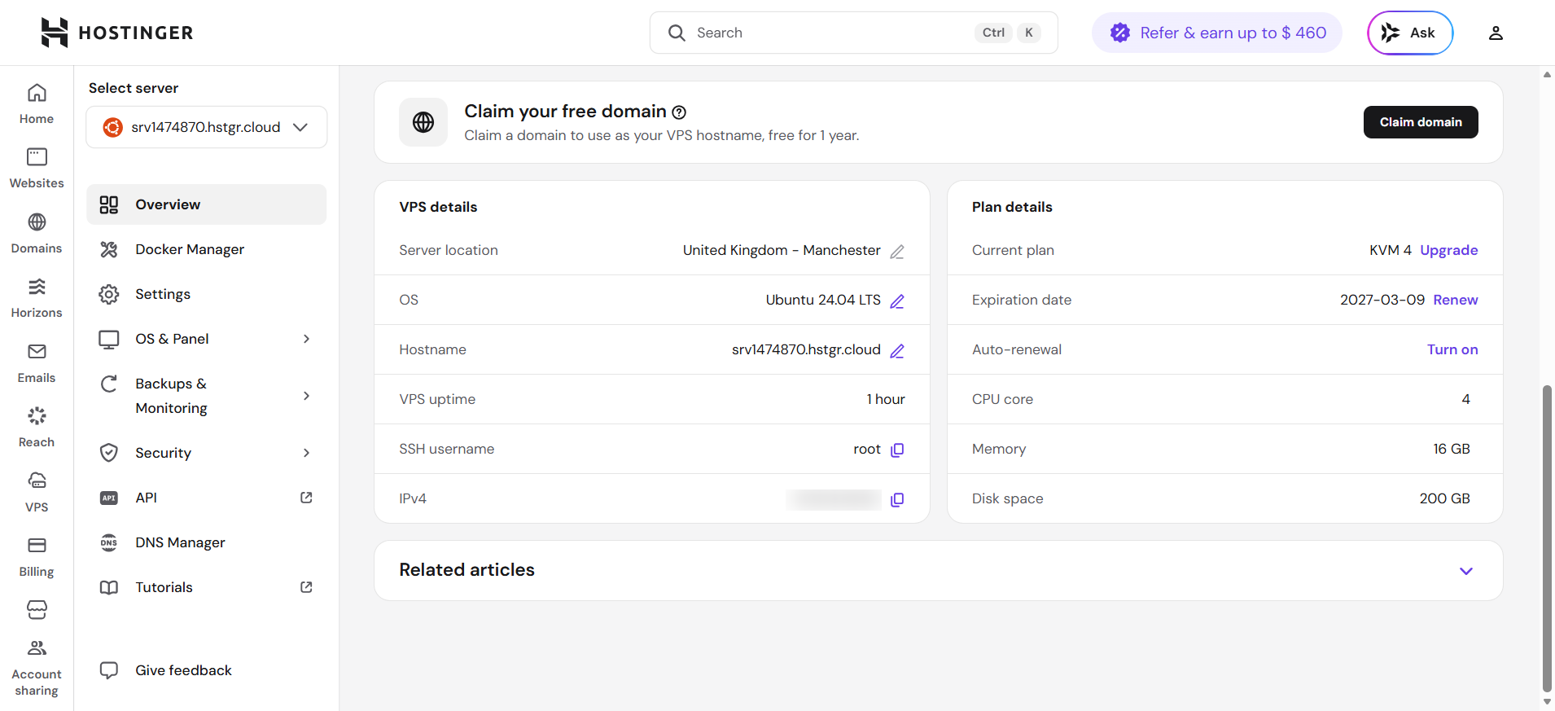This screenshot has height=711, width=1555.
Task: Open Horizons in the left rail
Action: [x=37, y=298]
